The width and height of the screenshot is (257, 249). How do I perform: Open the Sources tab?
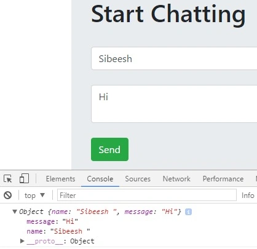click(x=138, y=179)
